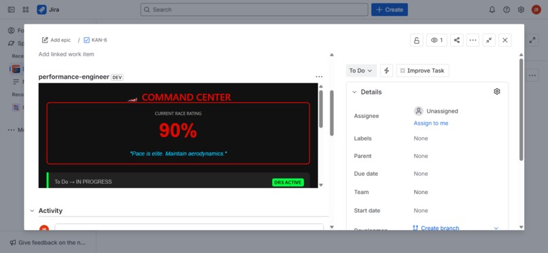
Task: Click the share icon
Action: click(x=457, y=40)
